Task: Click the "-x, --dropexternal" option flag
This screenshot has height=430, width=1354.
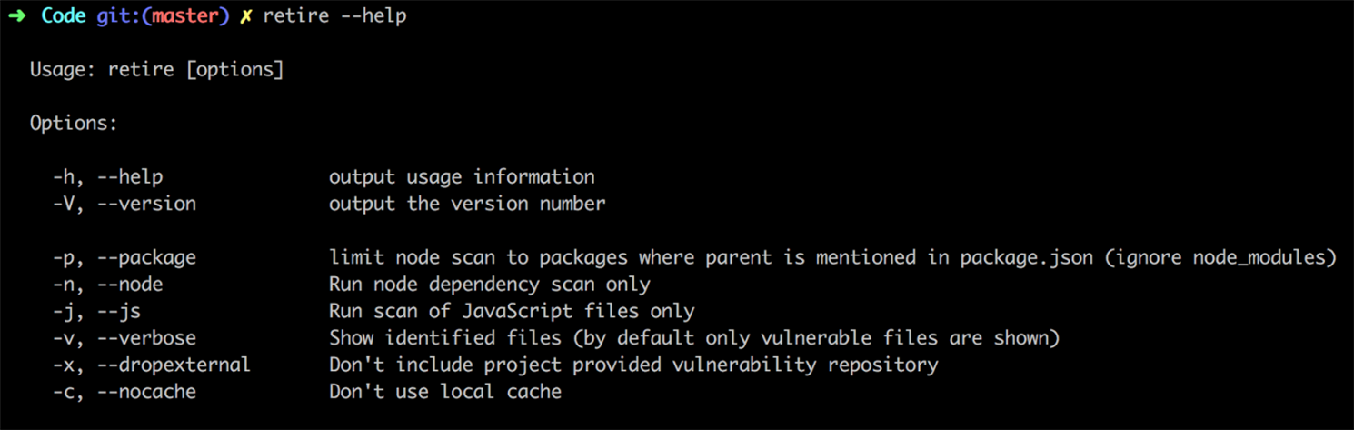Action: tap(151, 365)
